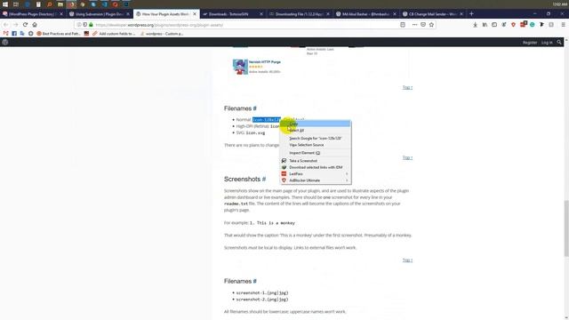Open Varnish HTTP Purge plugin link
Viewport: 569px width, 320px height.
coord(265,62)
